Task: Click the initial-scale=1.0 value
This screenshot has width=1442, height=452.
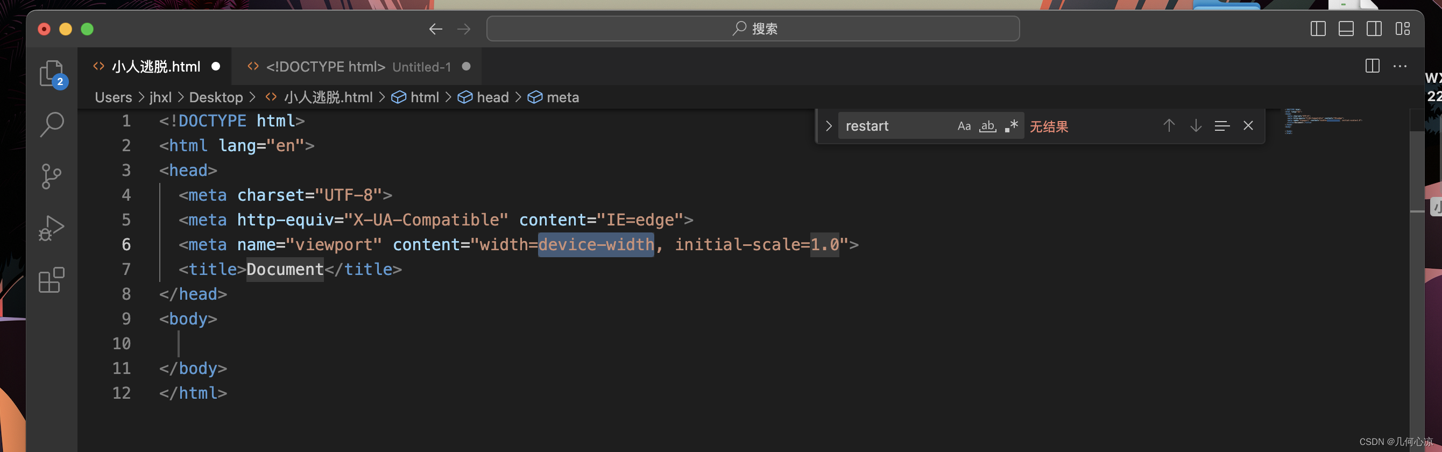Action: pos(757,245)
